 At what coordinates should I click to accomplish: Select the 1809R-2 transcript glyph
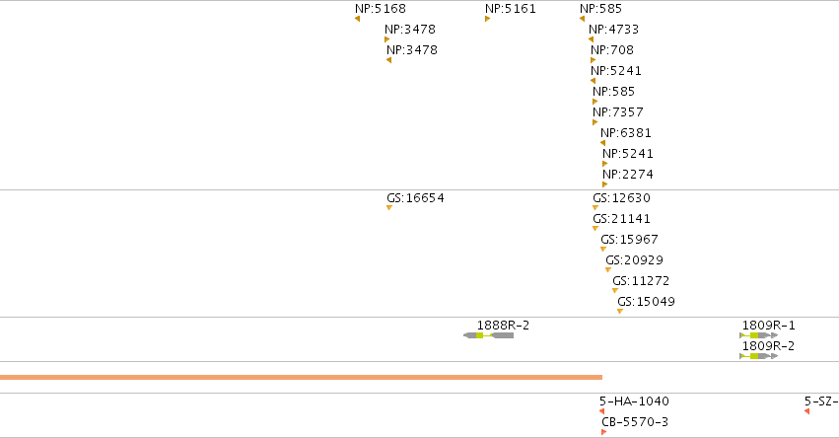point(759,356)
